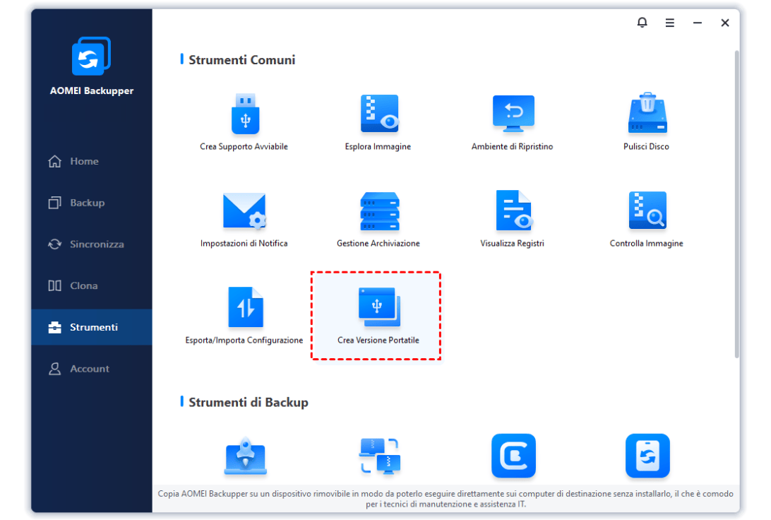The image size is (771, 520).
Task: Click the Visualizza Registri label
Action: click(512, 244)
